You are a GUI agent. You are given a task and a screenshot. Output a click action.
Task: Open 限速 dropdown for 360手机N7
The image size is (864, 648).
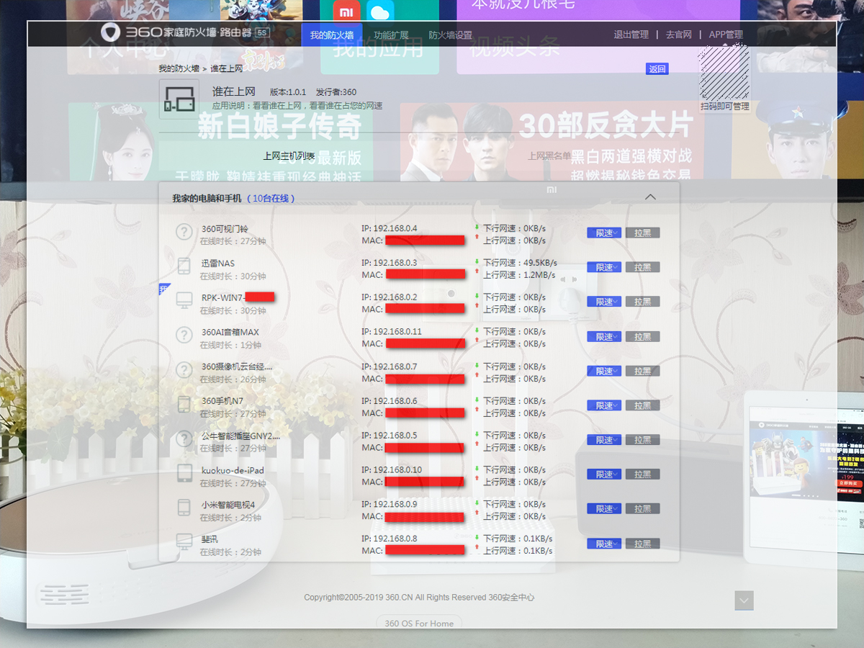(604, 405)
